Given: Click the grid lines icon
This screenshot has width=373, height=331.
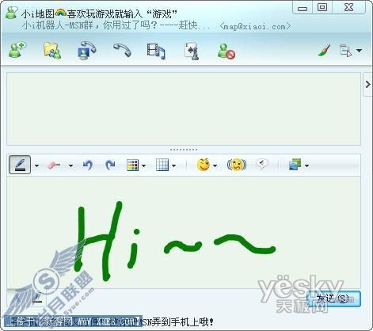Looking at the screenshot, I should [x=162, y=165].
